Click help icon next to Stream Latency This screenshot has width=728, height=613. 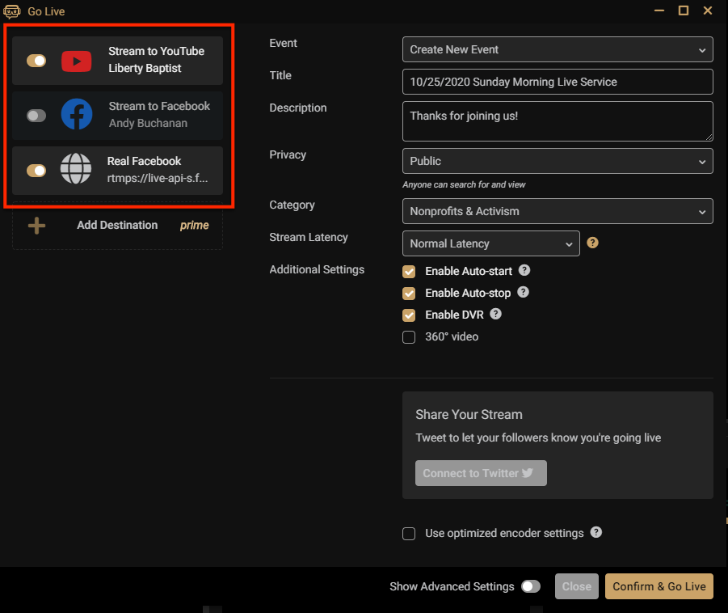[592, 243]
